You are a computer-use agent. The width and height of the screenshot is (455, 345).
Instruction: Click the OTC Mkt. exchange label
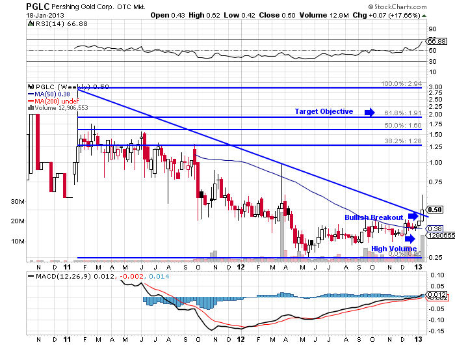131,7
